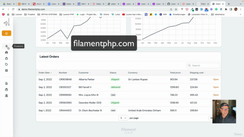This screenshot has height=137, width=244.
Task: Click Sri Lankan Rupee currency cell
Action: pos(138,80)
